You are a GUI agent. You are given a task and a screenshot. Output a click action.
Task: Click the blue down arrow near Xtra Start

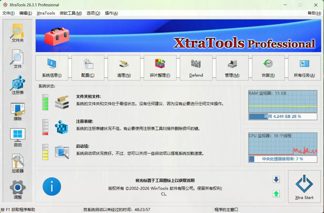[x=276, y=180]
